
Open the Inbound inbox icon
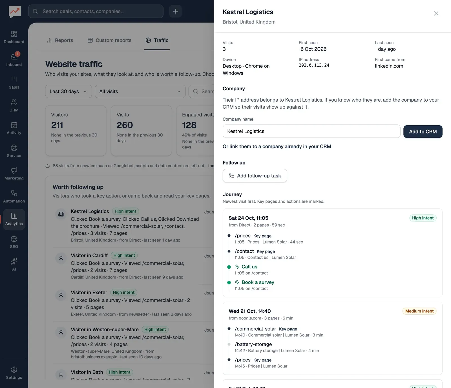coord(14,57)
